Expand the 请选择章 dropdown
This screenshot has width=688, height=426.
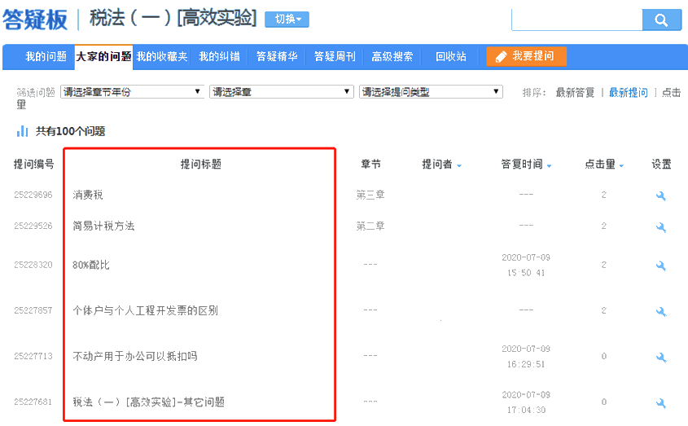point(281,92)
